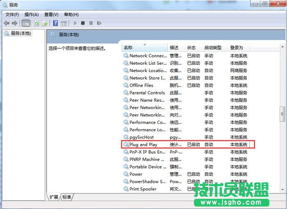Image resolution: width=287 pixels, height=209 pixels.
Task: Select the Portable Device service name
Action: coord(148,166)
